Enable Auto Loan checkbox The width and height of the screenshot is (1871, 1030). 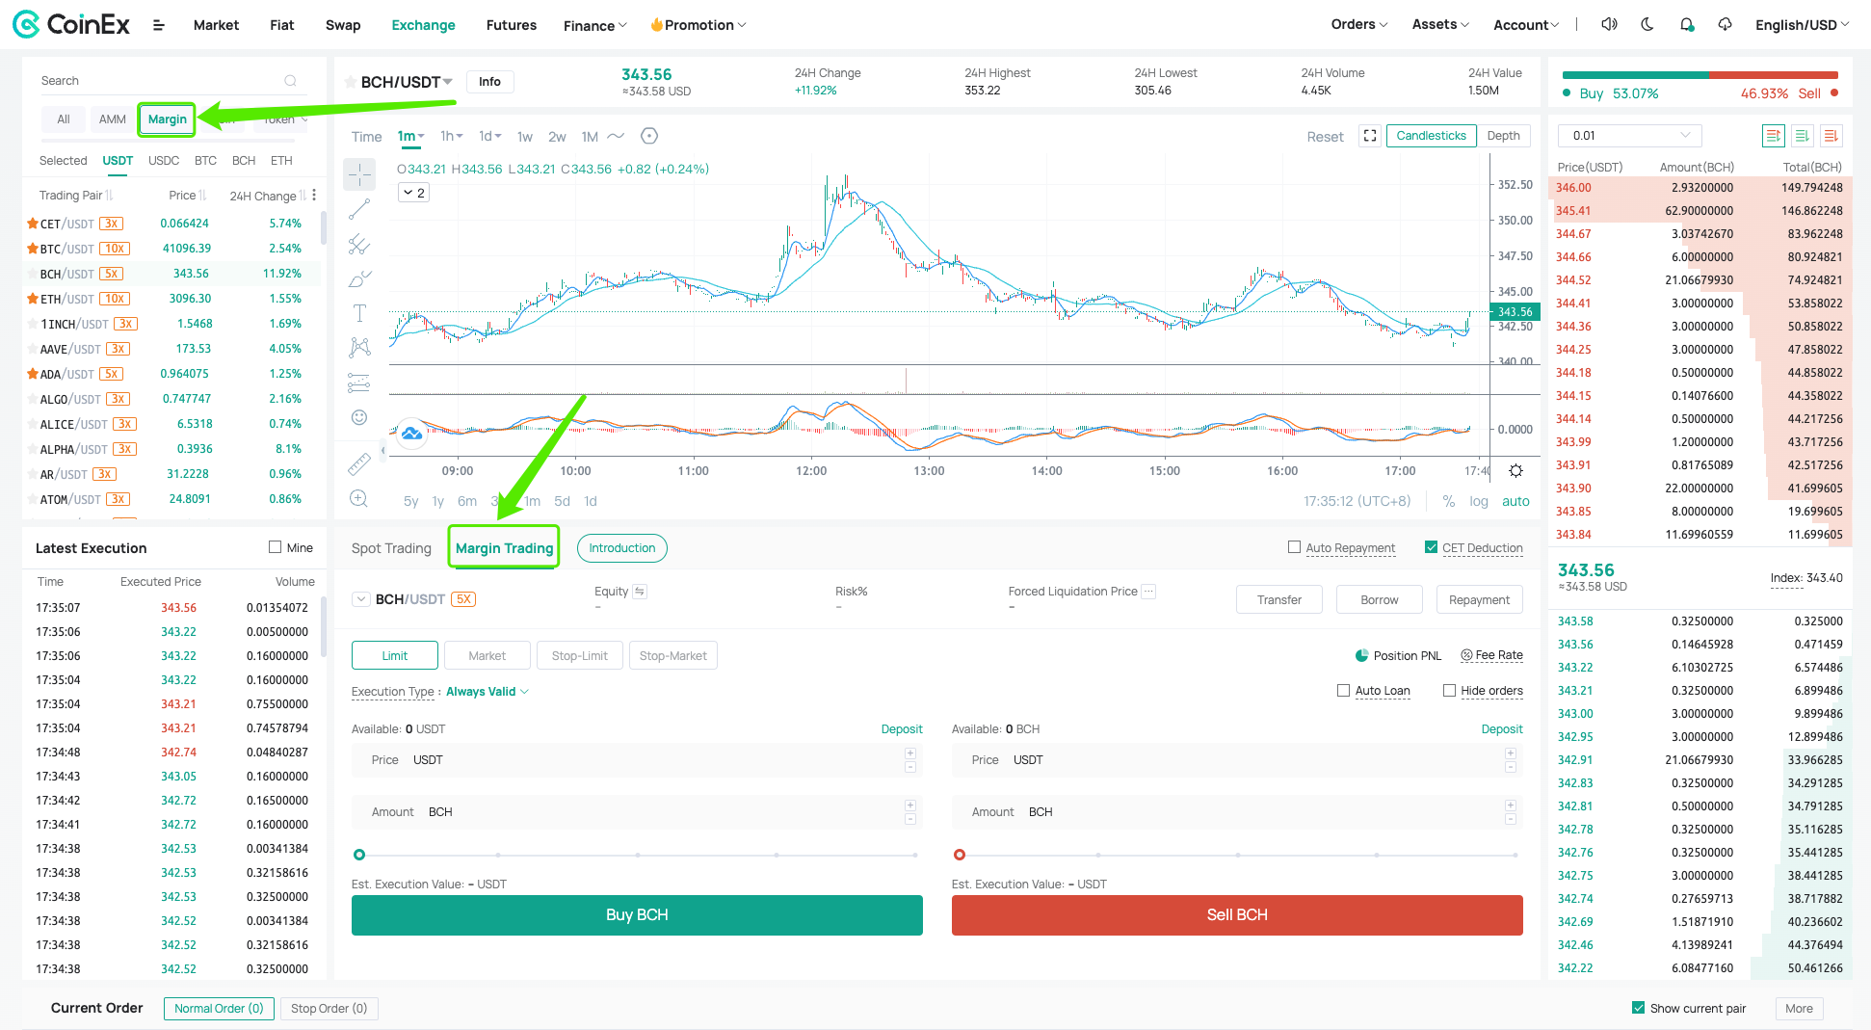pyautogui.click(x=1343, y=691)
